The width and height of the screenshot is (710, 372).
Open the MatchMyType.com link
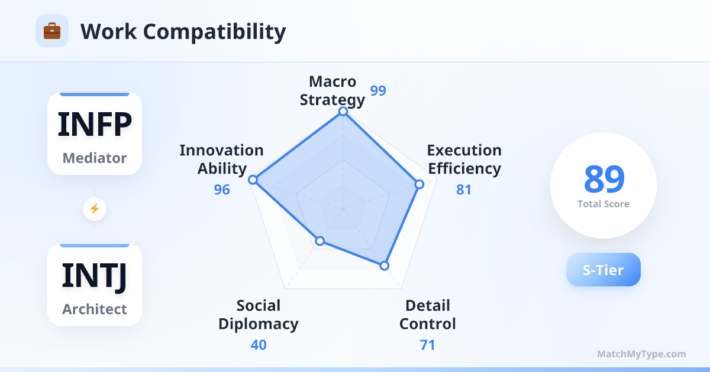(x=641, y=354)
